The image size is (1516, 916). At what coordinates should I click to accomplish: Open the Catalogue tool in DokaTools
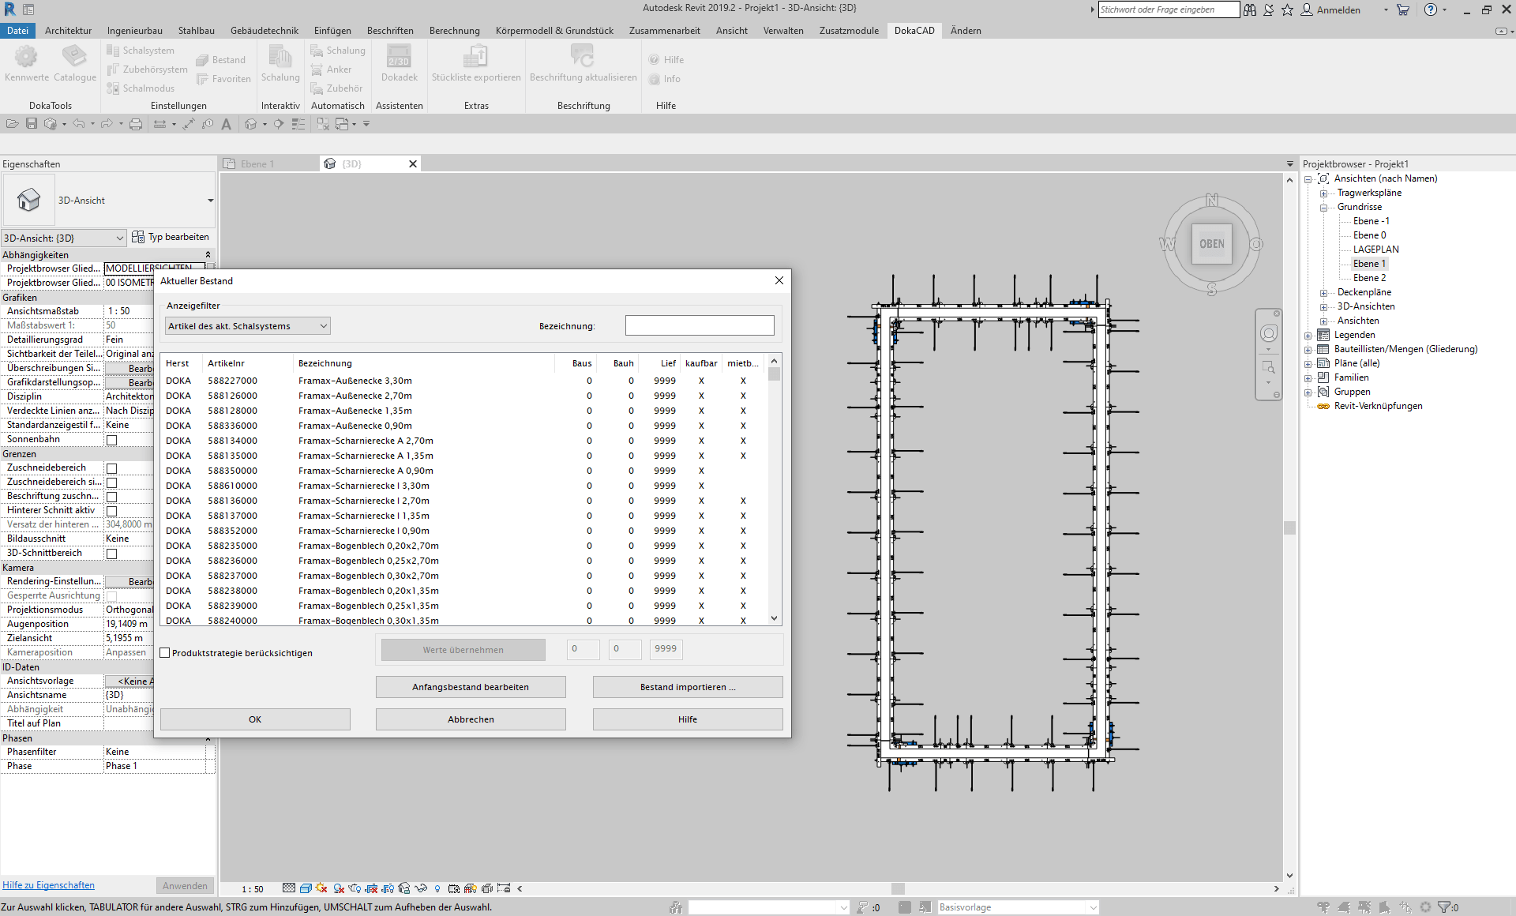pyautogui.click(x=75, y=58)
